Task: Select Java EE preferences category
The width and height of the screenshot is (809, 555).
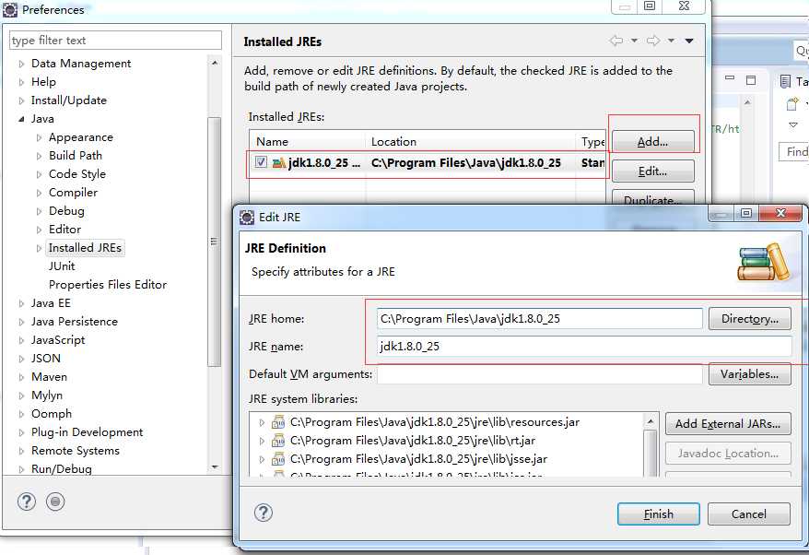Action: coord(51,303)
